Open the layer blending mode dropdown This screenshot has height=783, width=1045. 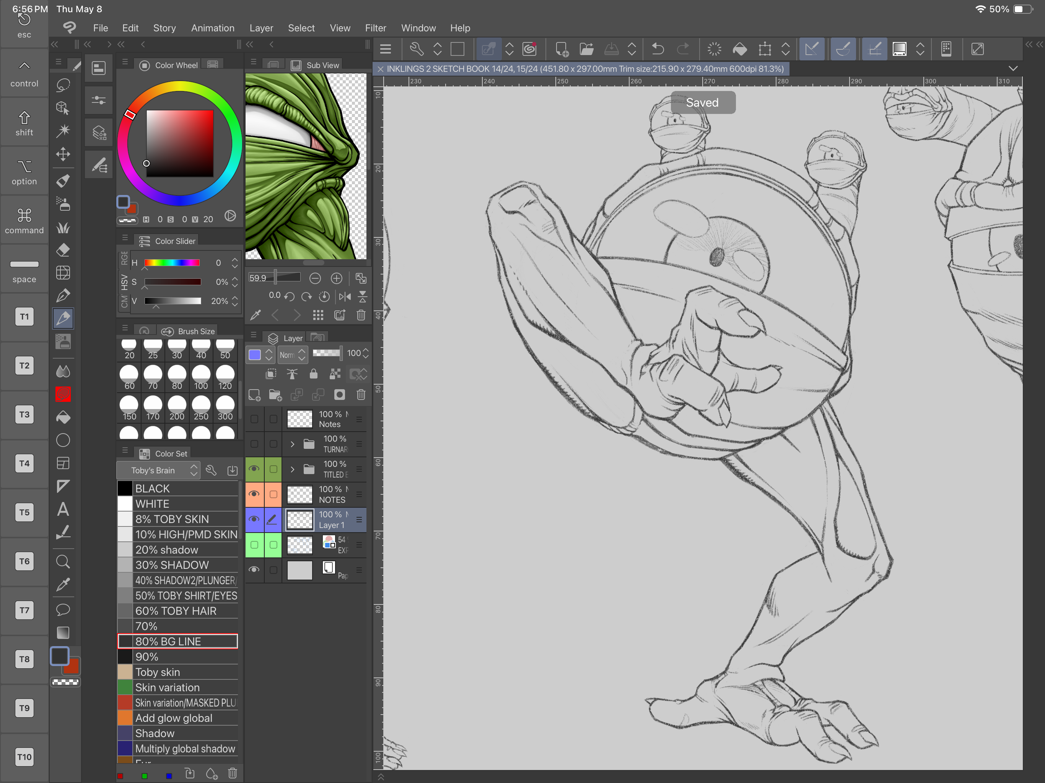click(x=293, y=355)
